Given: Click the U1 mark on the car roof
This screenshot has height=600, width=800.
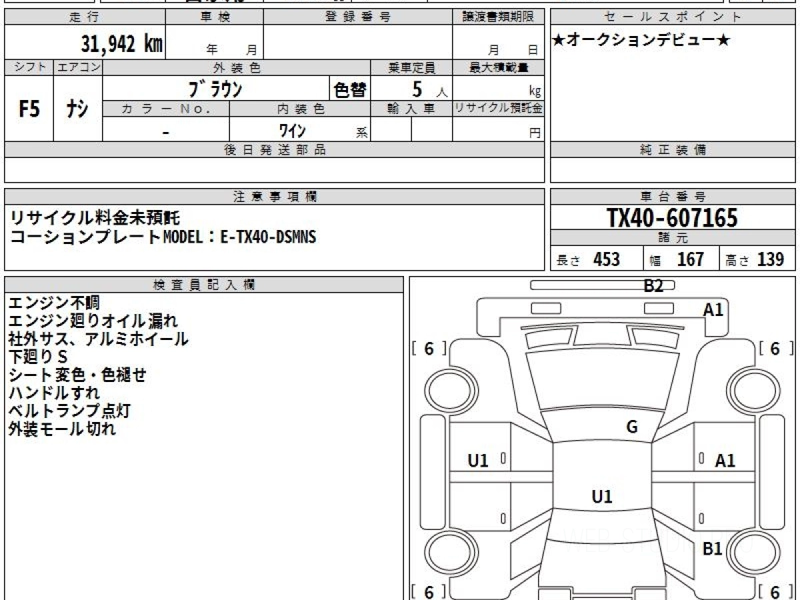Looking at the screenshot, I should click(602, 496).
